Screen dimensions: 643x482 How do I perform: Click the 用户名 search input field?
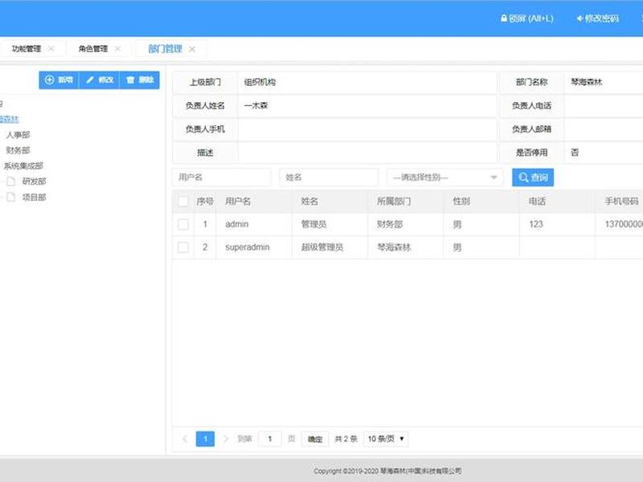click(x=222, y=178)
